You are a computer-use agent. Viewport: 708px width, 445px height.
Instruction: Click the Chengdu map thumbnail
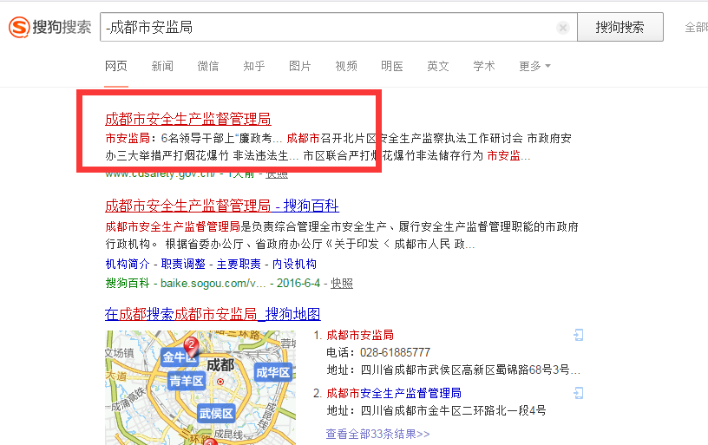[200, 388]
